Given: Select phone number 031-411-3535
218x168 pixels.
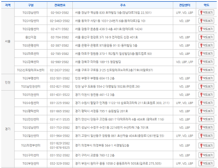Looking at the screenshot, I should 60,119.
